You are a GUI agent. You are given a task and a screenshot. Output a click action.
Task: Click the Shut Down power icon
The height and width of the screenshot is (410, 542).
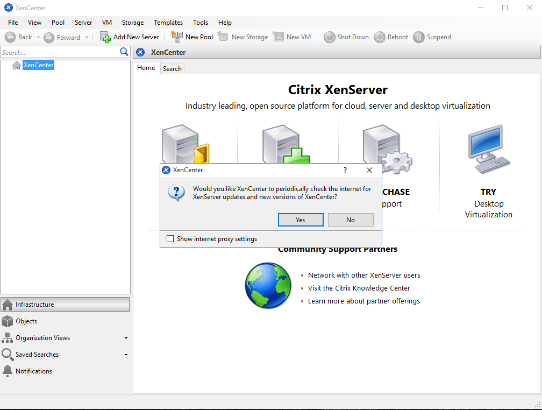330,37
